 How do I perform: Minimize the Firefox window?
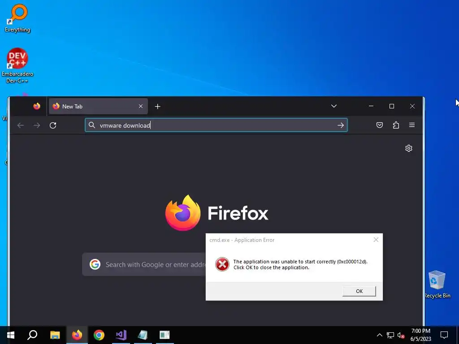coord(371,106)
